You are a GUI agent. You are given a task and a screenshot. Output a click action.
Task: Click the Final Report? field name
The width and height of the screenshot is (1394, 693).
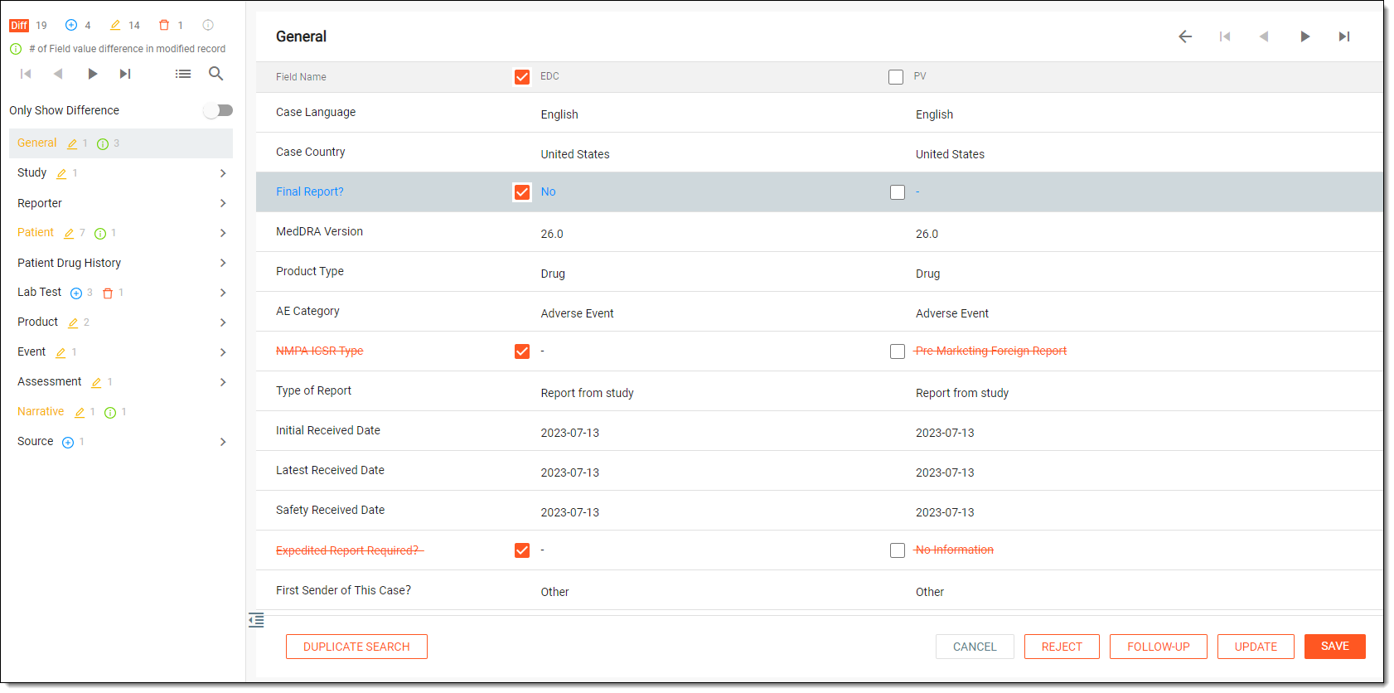pyautogui.click(x=310, y=191)
